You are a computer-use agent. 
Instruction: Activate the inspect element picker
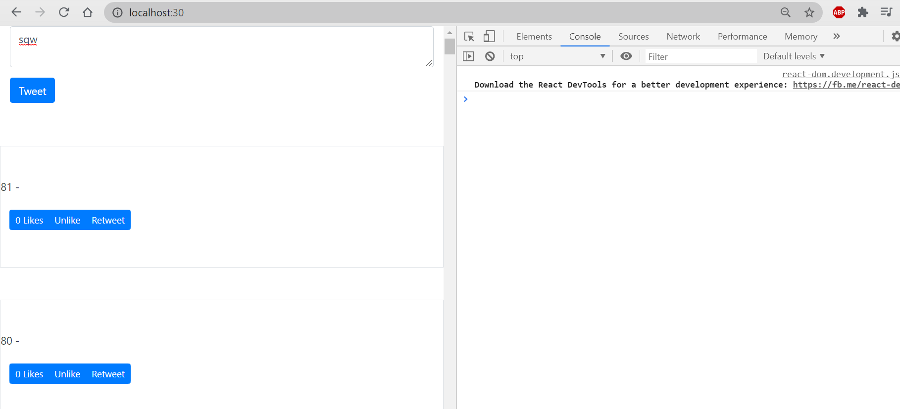(x=469, y=37)
